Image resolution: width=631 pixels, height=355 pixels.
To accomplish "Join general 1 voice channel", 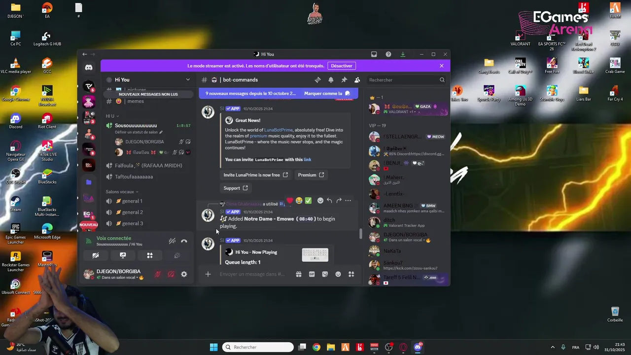I will (148, 201).
